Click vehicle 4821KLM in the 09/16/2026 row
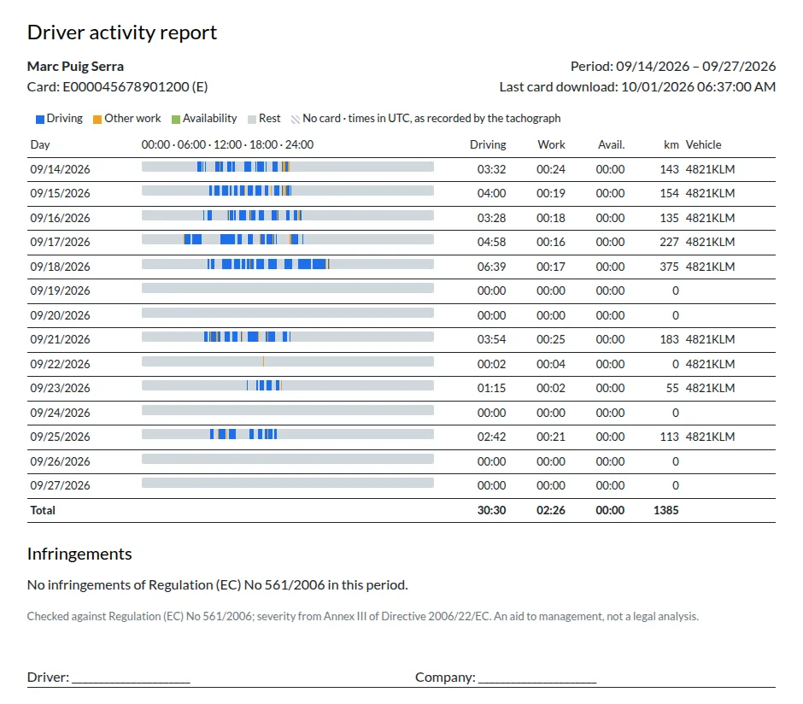The height and width of the screenshot is (704, 803). pyautogui.click(x=710, y=218)
